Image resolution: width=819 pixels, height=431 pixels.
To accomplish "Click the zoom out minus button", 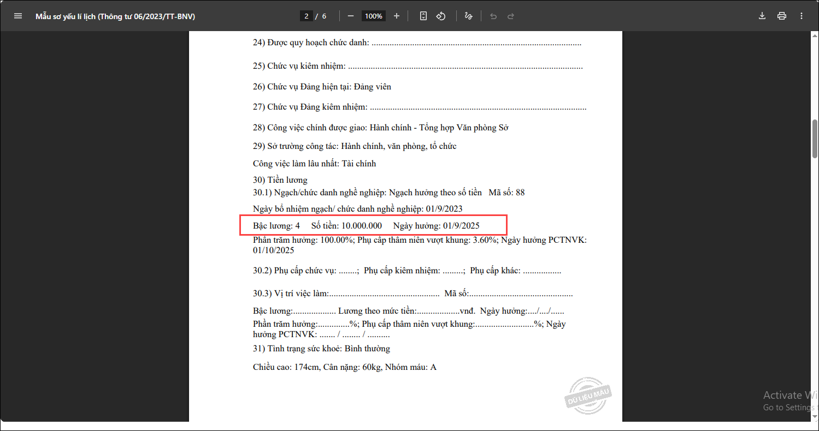I will [x=351, y=16].
